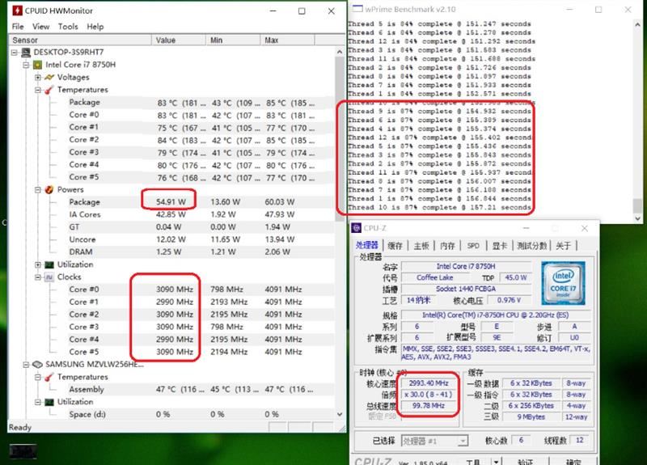The image size is (647, 465).
Task: Collapse the Clocks node
Action: (38, 277)
